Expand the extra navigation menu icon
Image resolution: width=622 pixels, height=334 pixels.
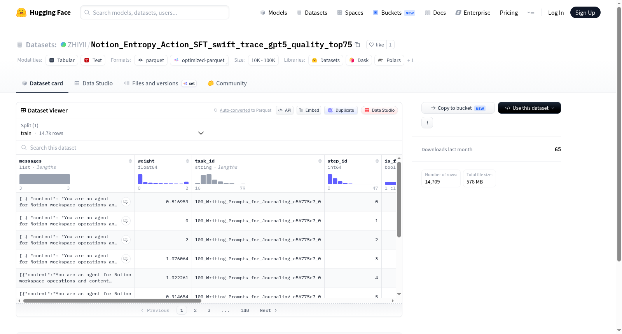click(531, 12)
